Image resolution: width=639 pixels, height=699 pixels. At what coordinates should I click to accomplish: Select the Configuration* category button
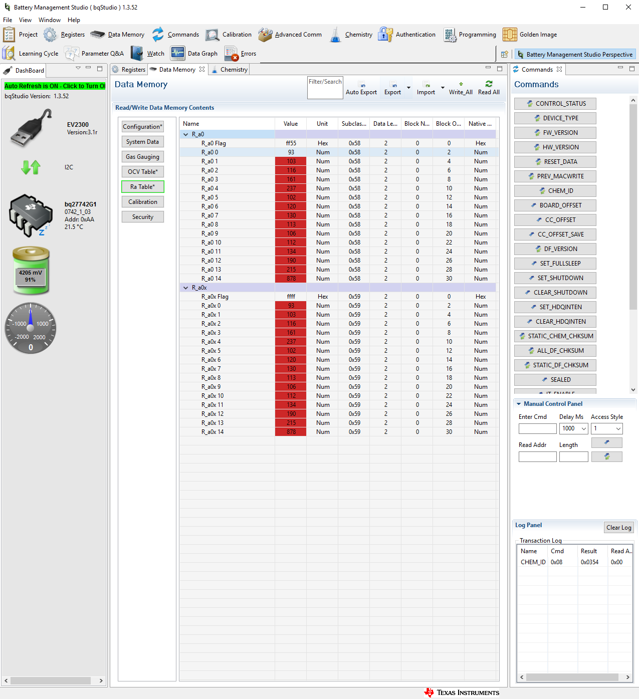point(143,127)
